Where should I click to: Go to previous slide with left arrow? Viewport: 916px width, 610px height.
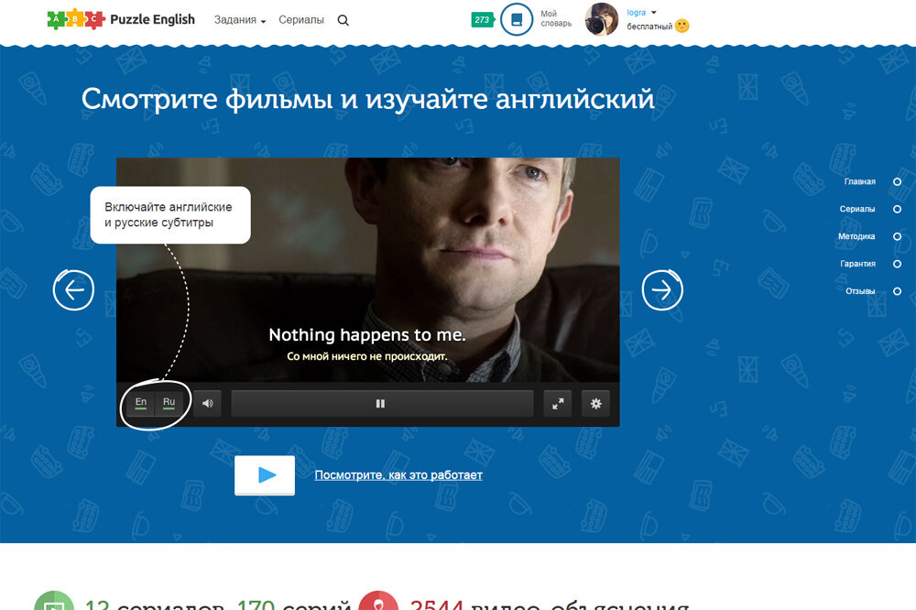(x=73, y=289)
